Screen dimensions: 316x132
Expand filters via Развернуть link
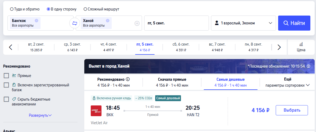[x=40, y=115]
